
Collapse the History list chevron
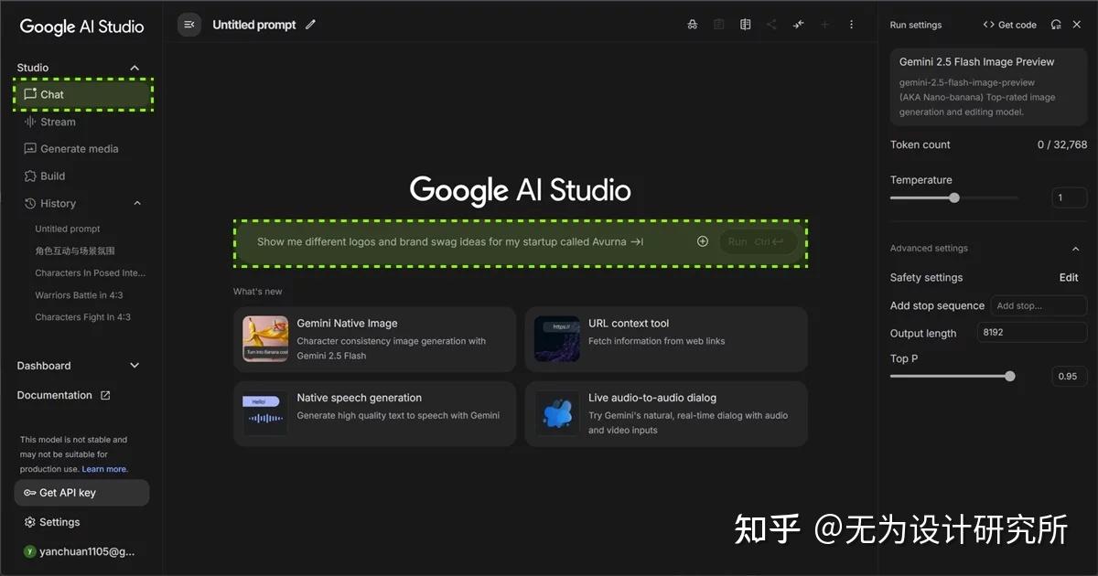137,203
